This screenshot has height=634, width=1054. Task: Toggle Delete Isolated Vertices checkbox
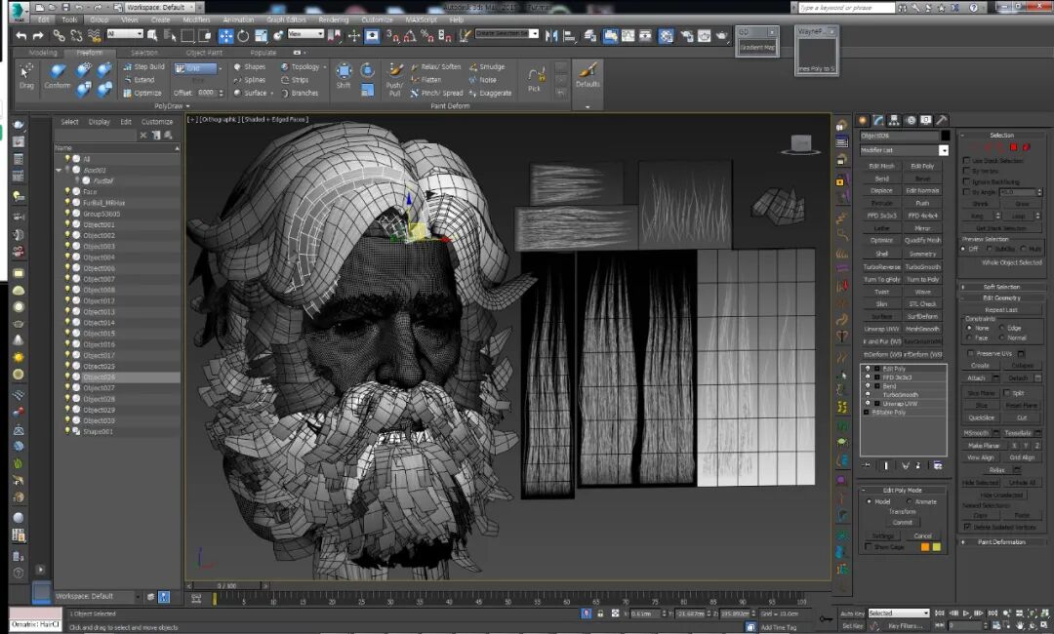[x=967, y=528]
